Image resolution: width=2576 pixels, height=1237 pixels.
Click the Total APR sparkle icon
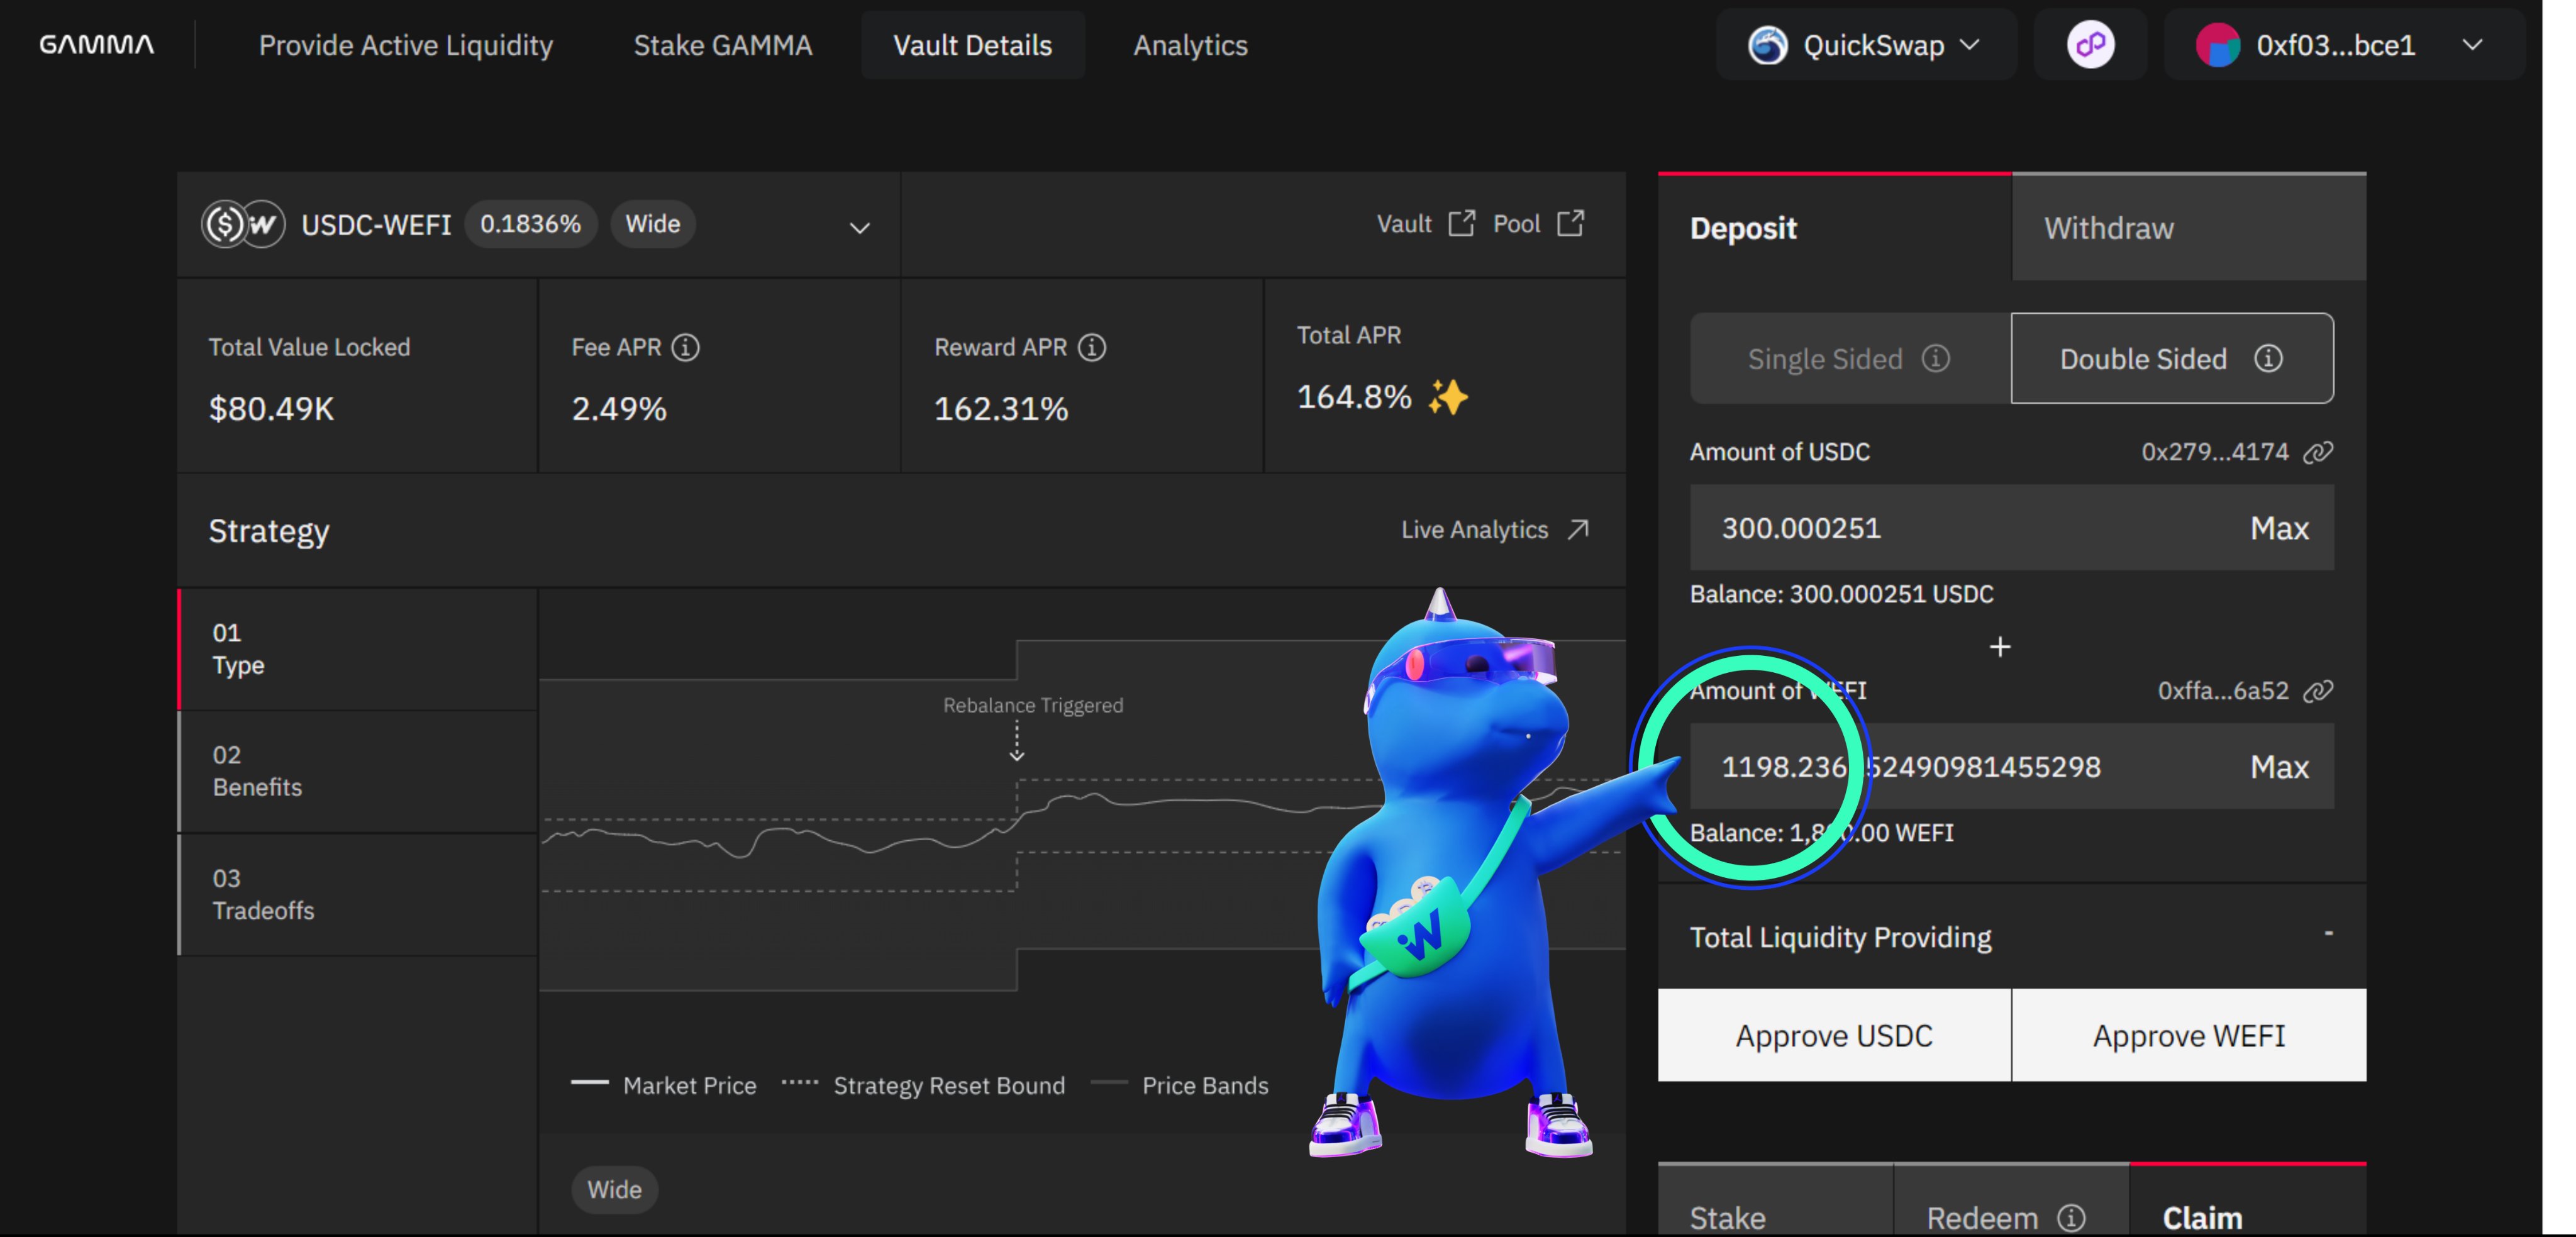pos(1448,397)
